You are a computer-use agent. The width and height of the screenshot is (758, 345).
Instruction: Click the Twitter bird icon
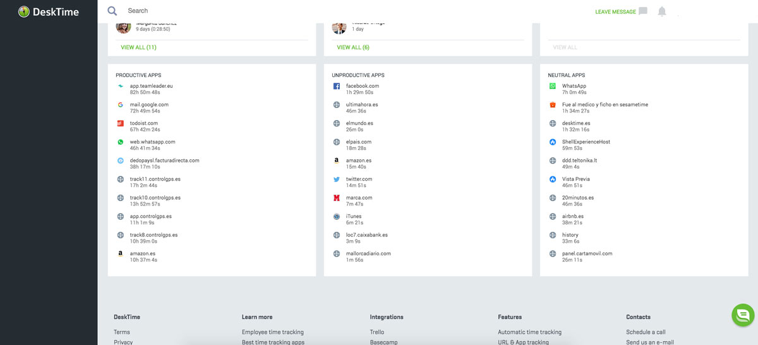337,179
